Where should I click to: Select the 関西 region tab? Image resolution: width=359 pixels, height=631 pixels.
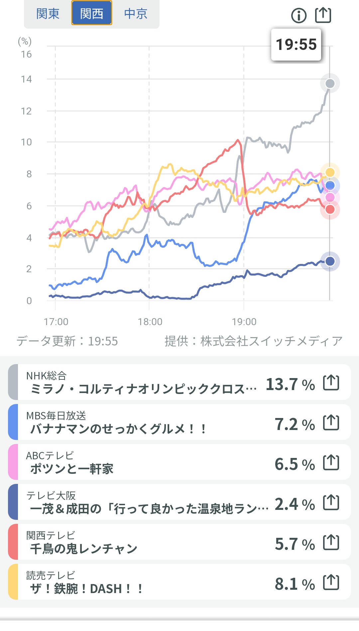92,14
